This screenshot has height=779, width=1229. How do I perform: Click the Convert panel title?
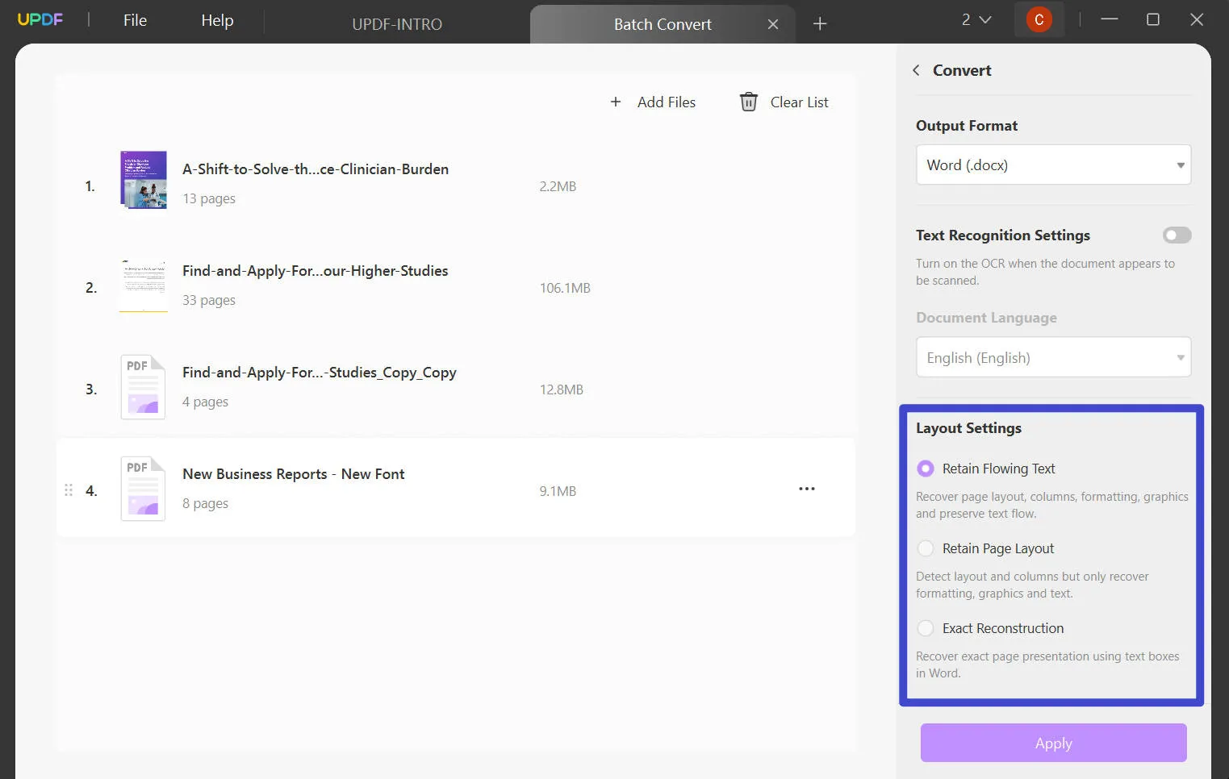point(962,70)
